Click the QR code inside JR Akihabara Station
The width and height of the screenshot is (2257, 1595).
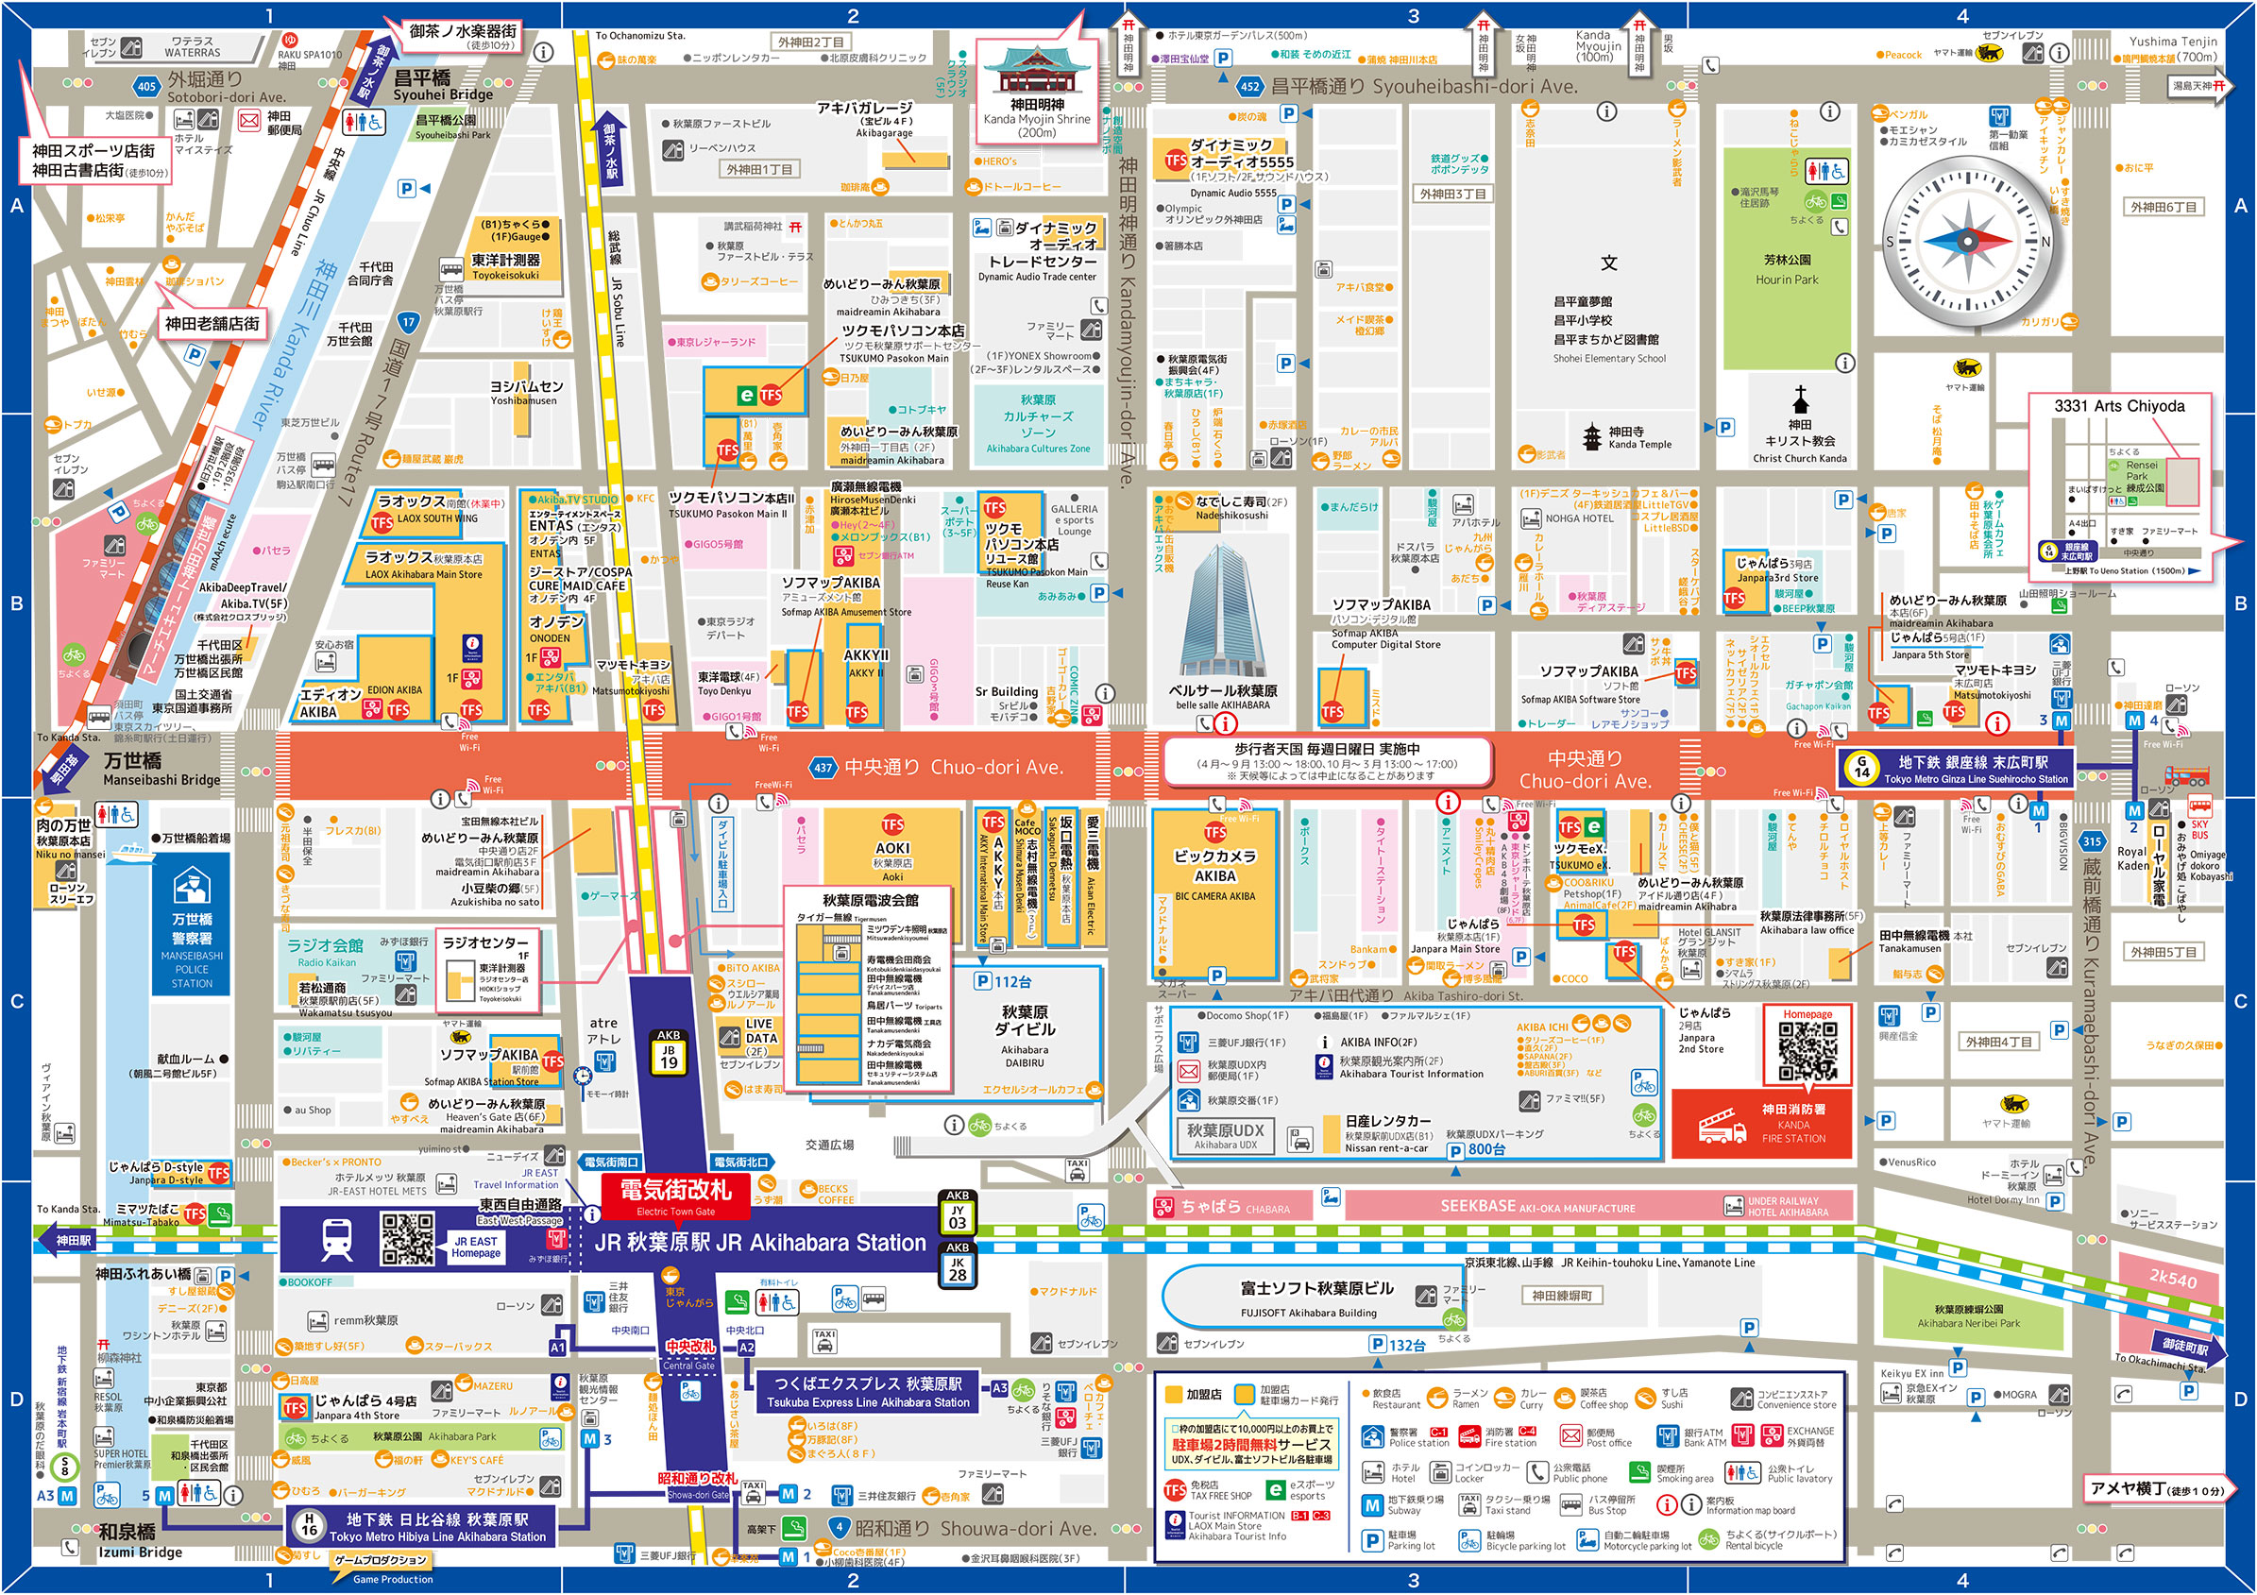click(407, 1238)
